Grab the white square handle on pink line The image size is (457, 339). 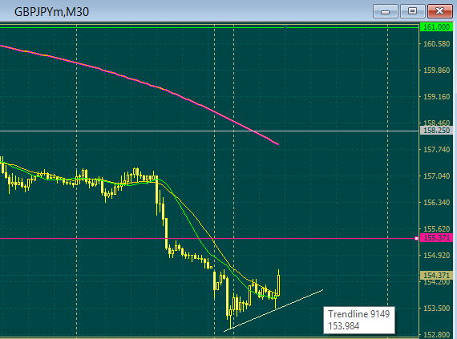coord(416,239)
